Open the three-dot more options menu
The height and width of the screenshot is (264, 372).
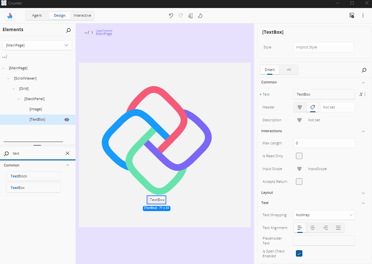pyautogui.click(x=363, y=15)
